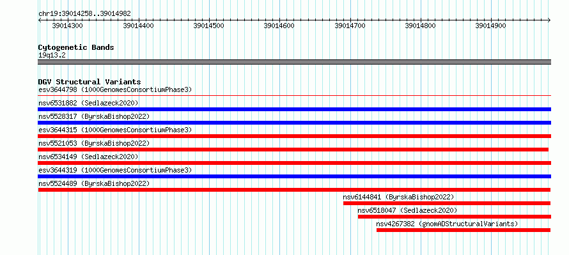The image size is (569, 255).
Task: Click the nsv6144841 (ByrskaBishop2022) label
Action: point(398,197)
